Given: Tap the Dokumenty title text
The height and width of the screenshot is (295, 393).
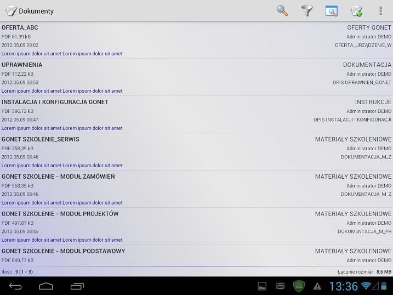Looking at the screenshot, I should [x=36, y=12].
